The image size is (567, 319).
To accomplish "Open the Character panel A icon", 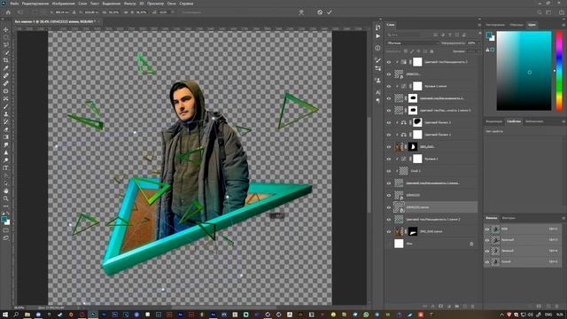I will (378, 92).
